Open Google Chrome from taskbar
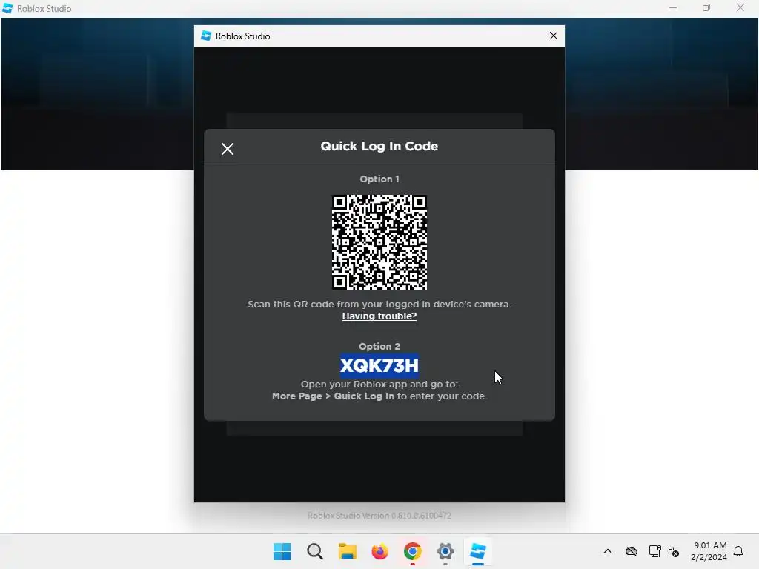The height and width of the screenshot is (569, 759). [412, 551]
